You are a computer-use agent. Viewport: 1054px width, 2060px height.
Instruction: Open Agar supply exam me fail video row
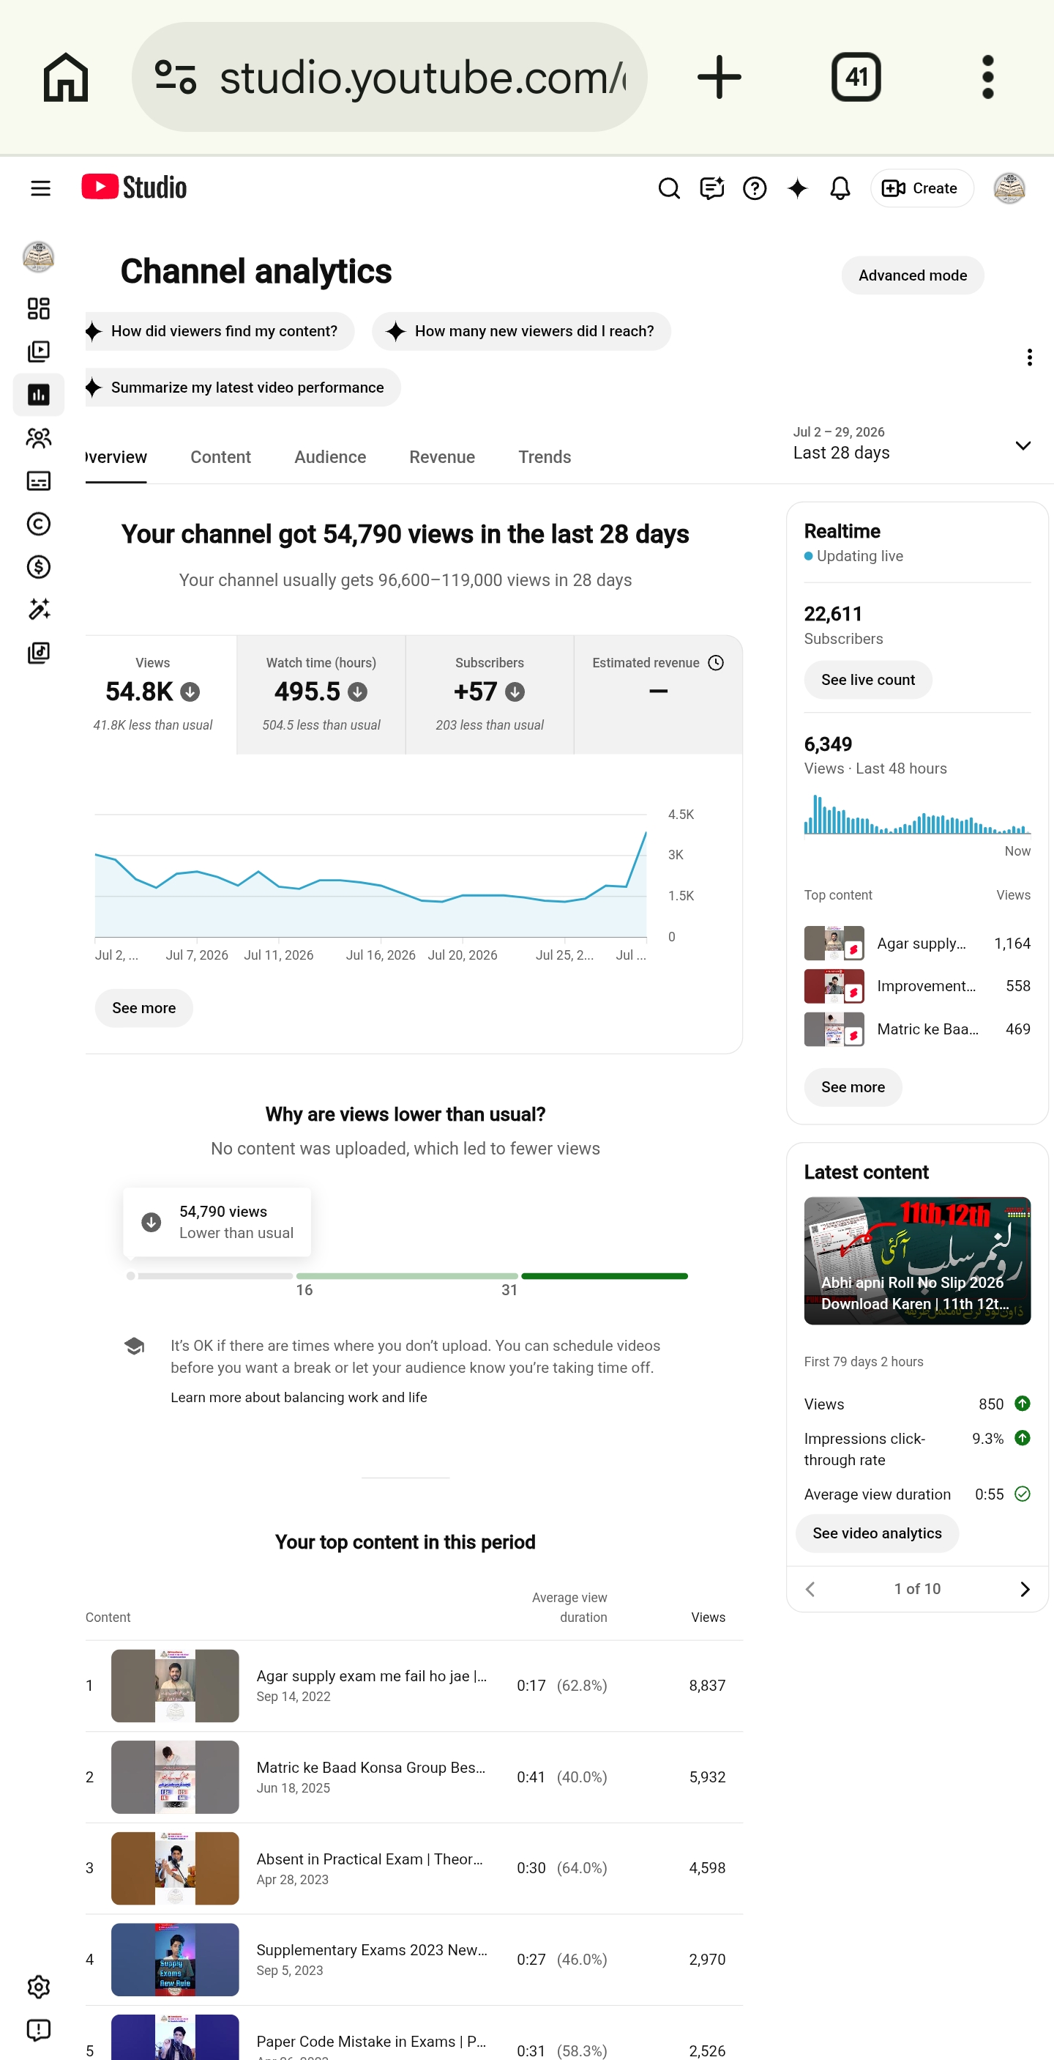pyautogui.click(x=414, y=1686)
